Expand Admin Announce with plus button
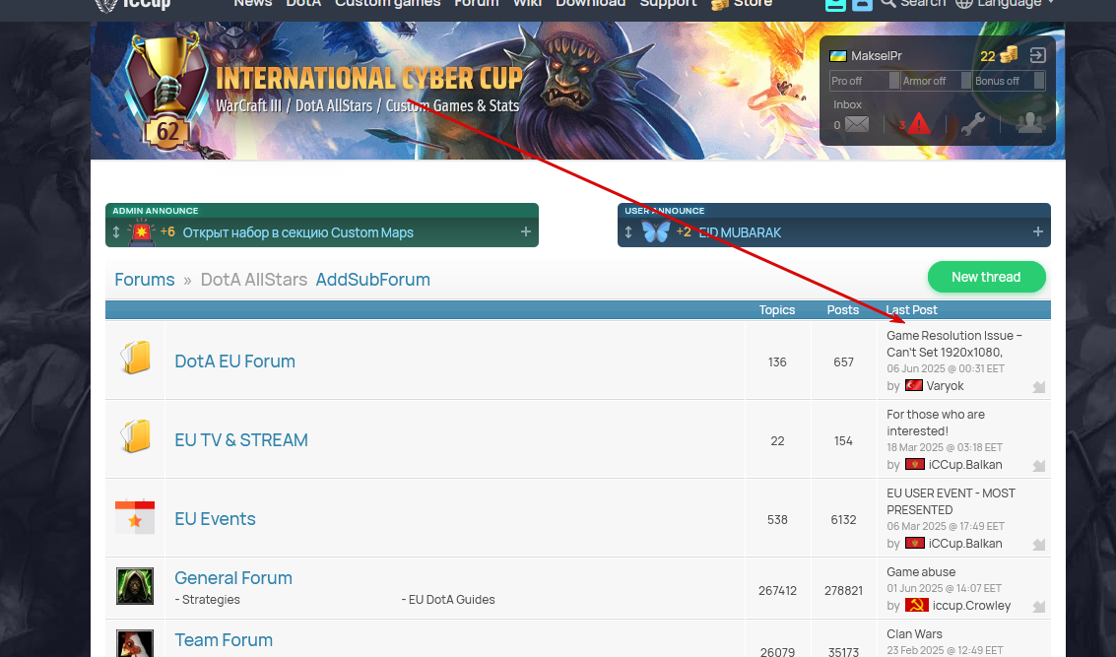The width and height of the screenshot is (1116, 657). (526, 232)
